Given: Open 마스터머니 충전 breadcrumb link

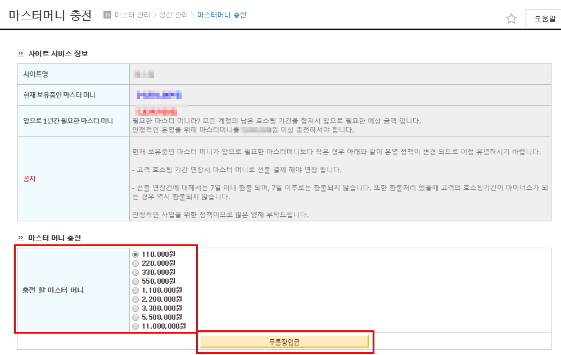Looking at the screenshot, I should [x=221, y=15].
